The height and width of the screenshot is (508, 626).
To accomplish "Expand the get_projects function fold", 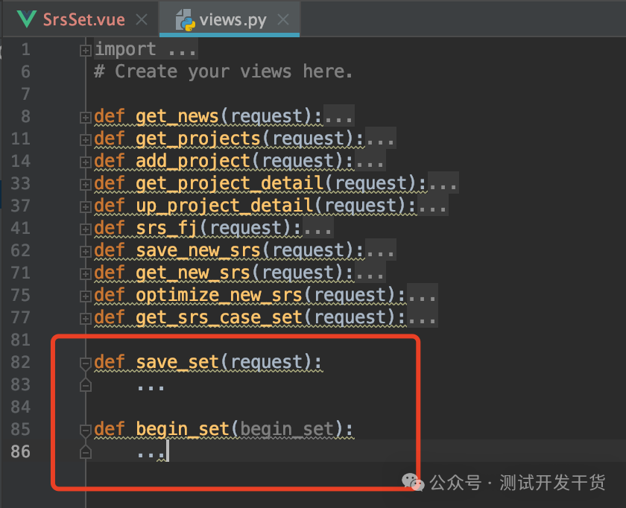I will [x=85, y=140].
